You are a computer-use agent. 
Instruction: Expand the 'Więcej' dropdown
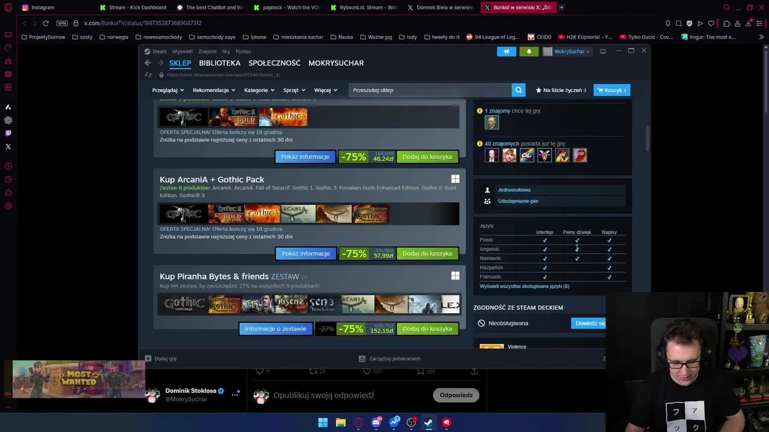(x=325, y=90)
